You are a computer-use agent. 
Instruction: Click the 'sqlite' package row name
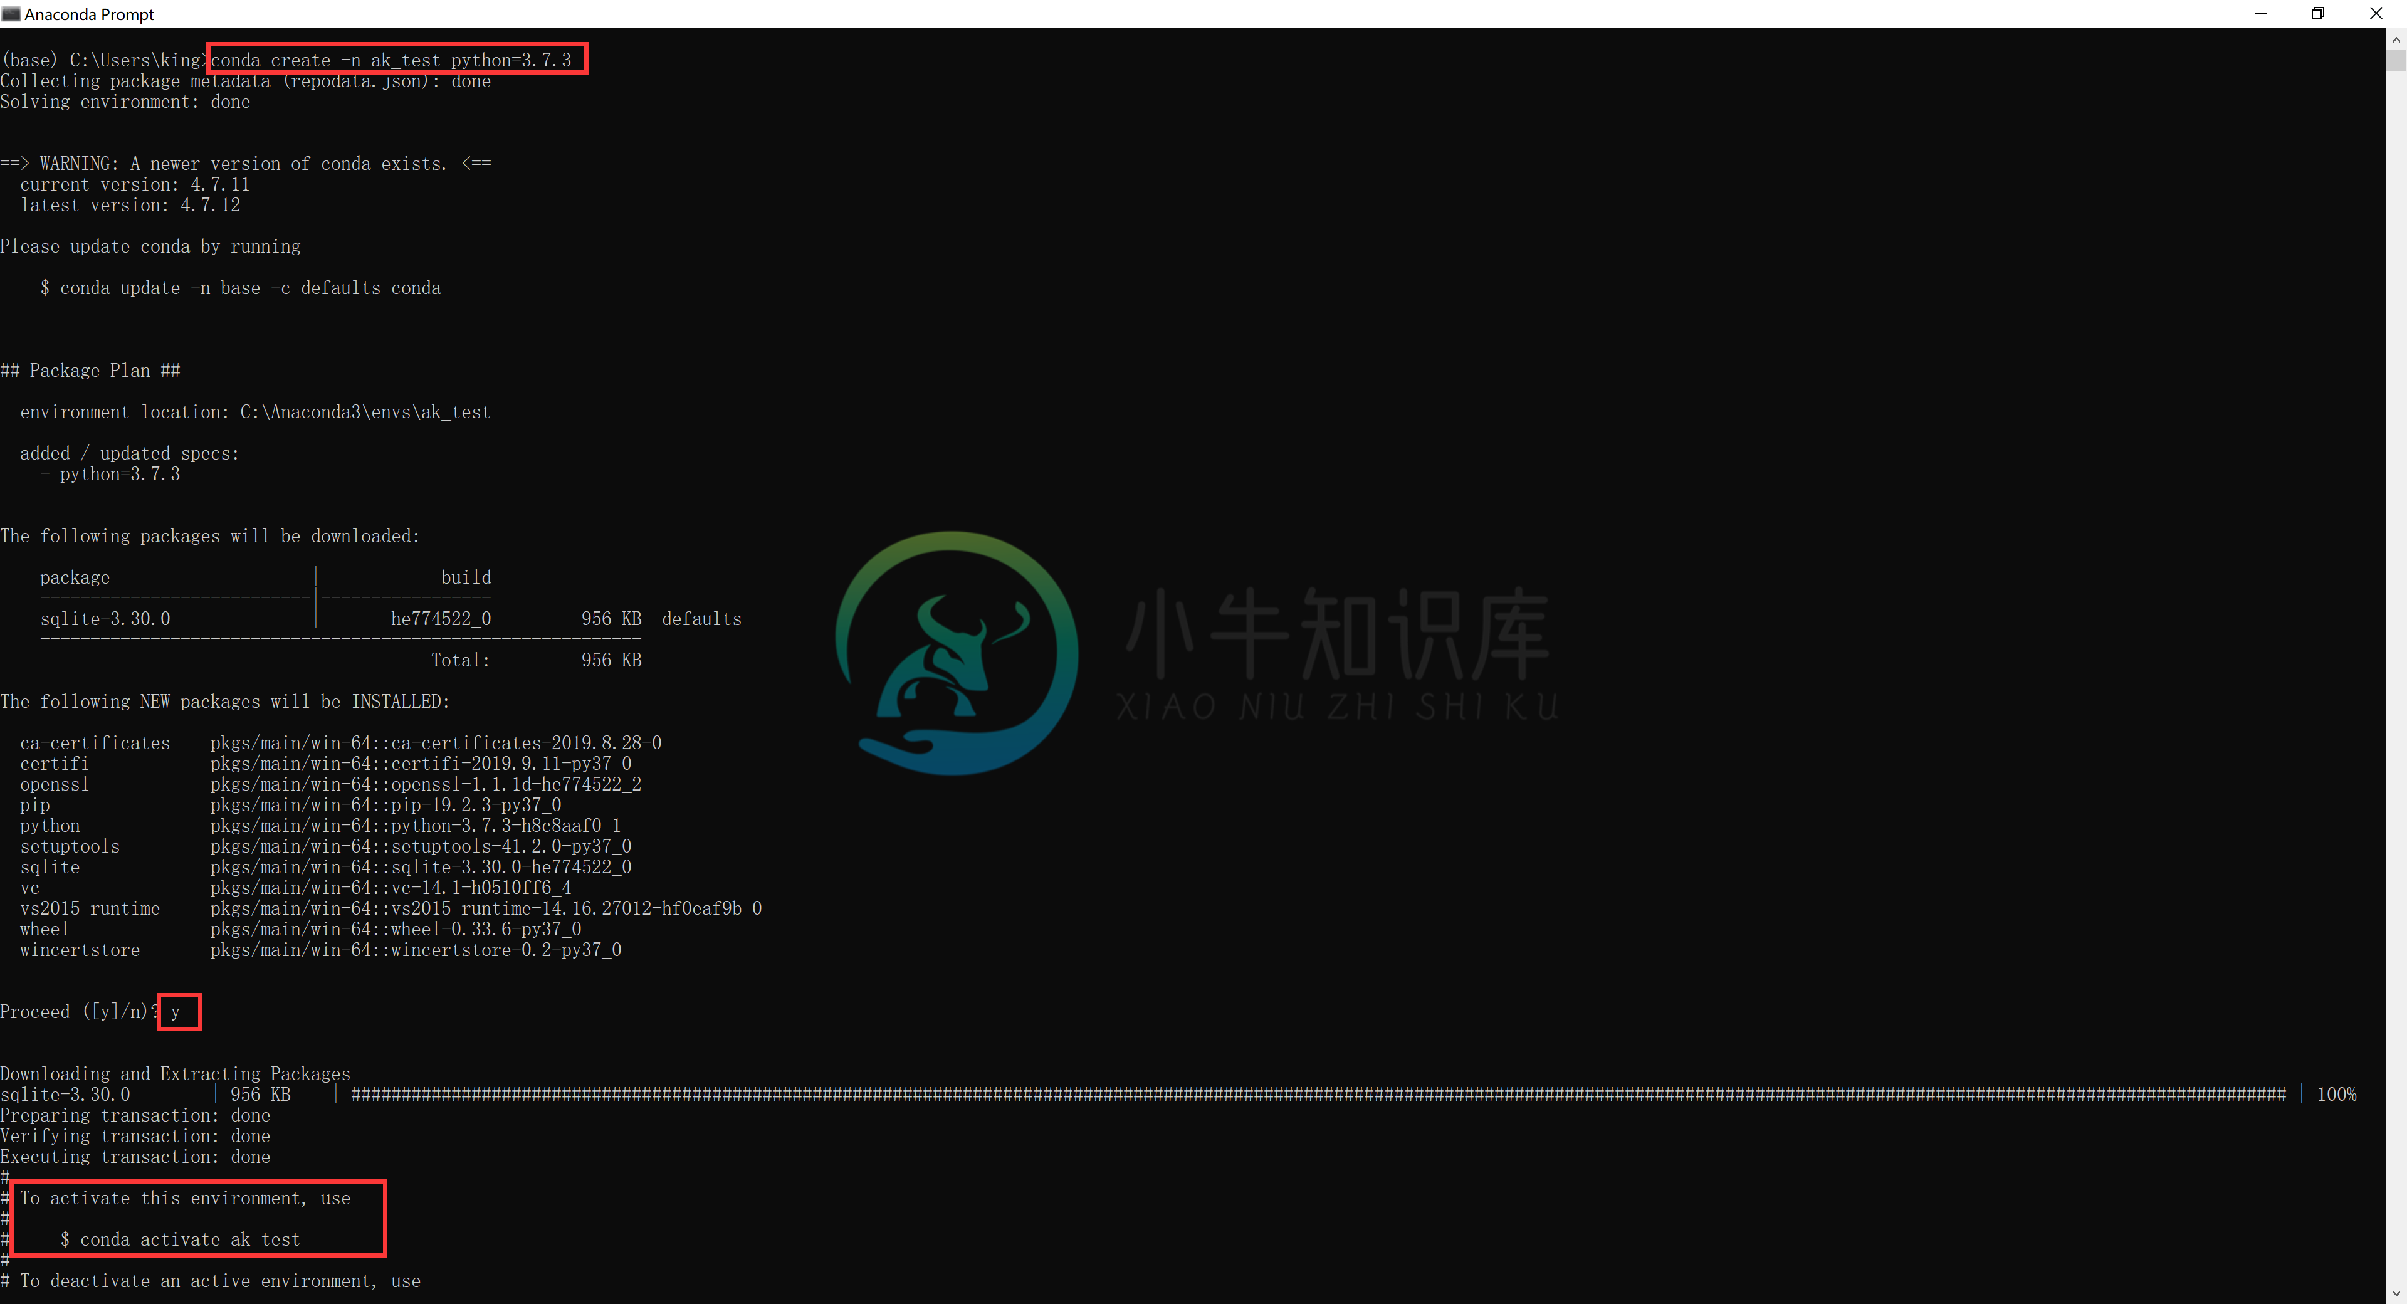[50, 866]
